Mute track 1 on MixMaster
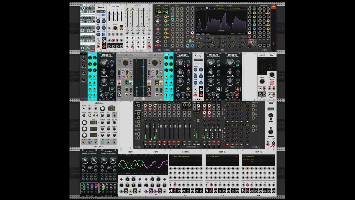Screen dimensions: 355x200 click(145, 142)
